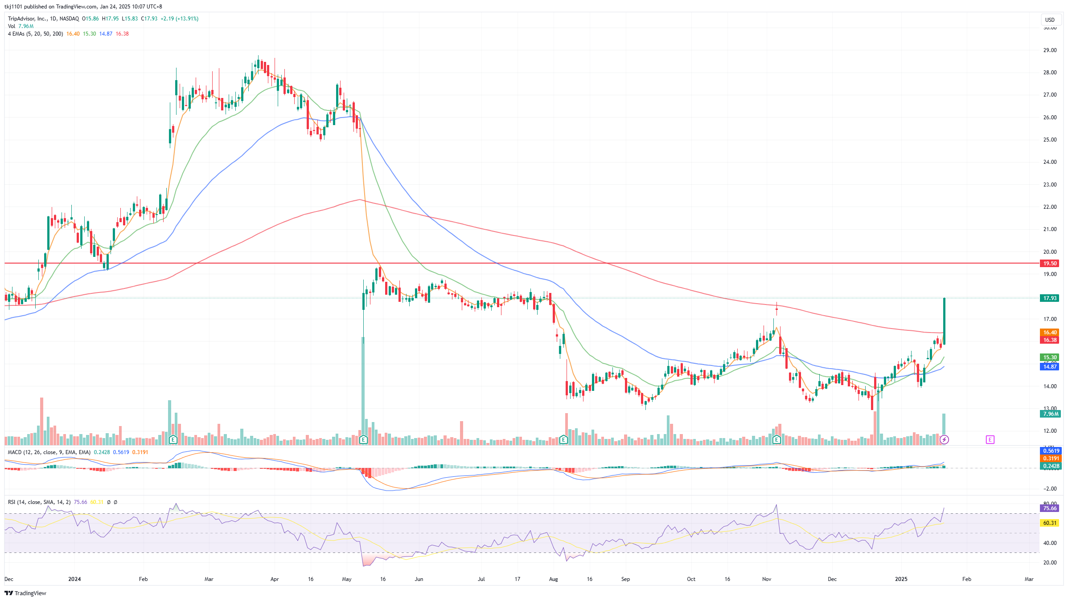This screenshot has height=601, width=1068.
Task: Click the 2025 label on time axis
Action: point(901,579)
